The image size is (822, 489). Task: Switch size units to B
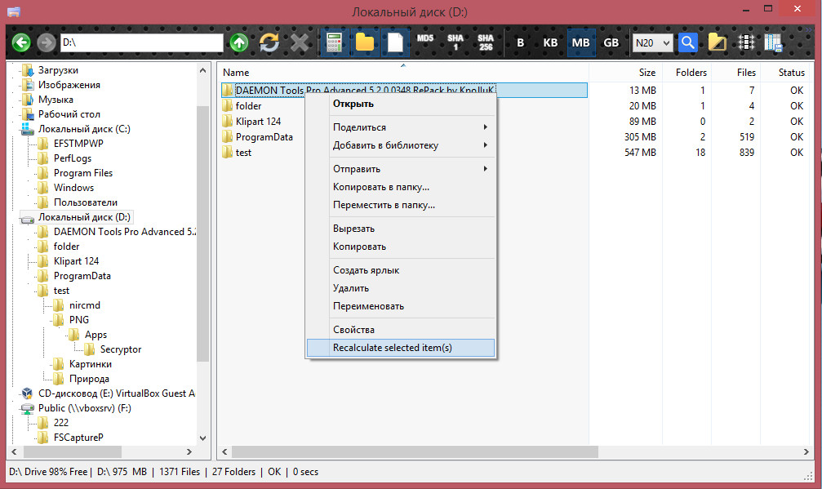point(521,42)
